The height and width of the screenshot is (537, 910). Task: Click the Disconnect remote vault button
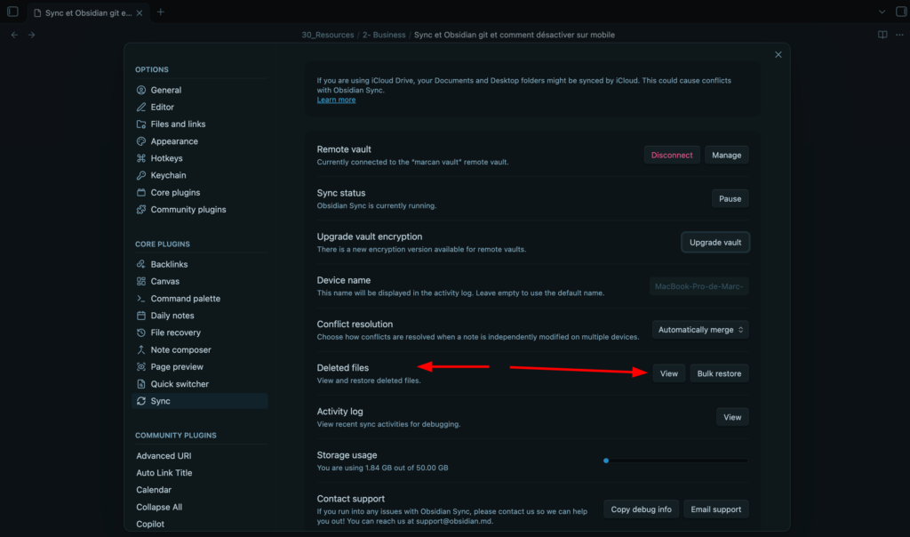[672, 155]
